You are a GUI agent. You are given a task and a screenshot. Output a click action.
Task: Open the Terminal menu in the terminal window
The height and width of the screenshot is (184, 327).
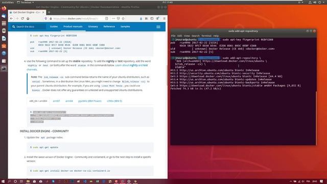[206, 36]
